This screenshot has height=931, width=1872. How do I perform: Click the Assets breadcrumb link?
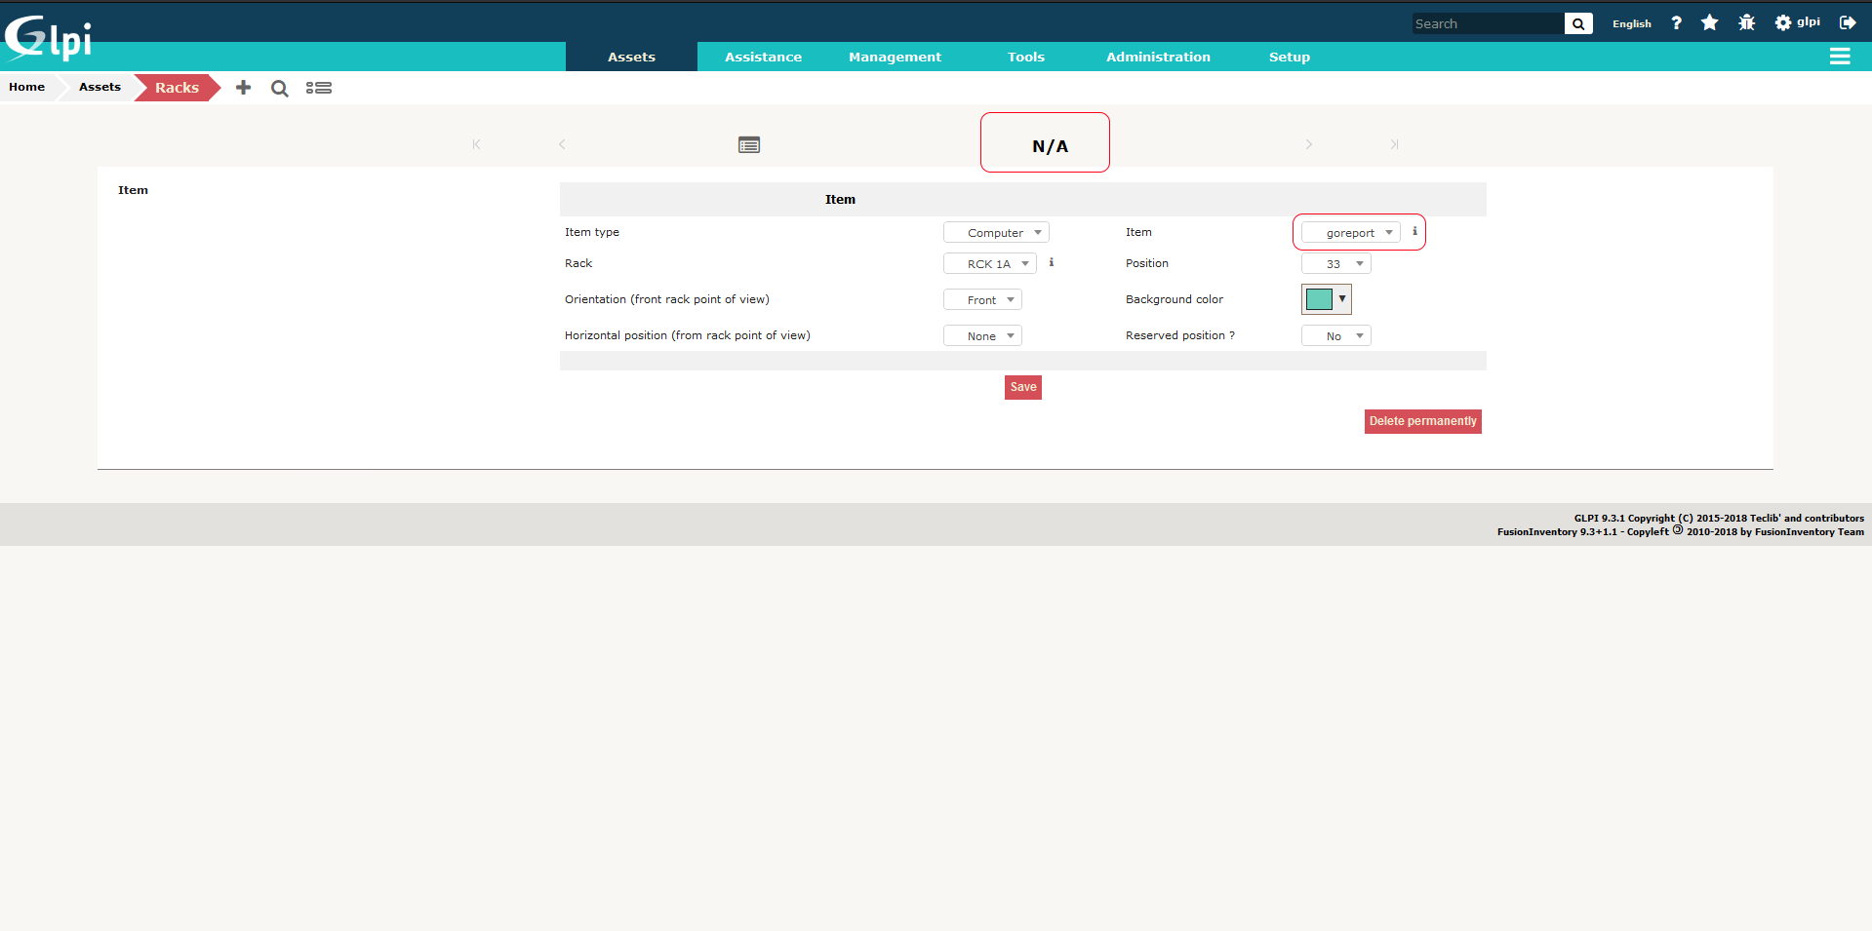(x=100, y=87)
